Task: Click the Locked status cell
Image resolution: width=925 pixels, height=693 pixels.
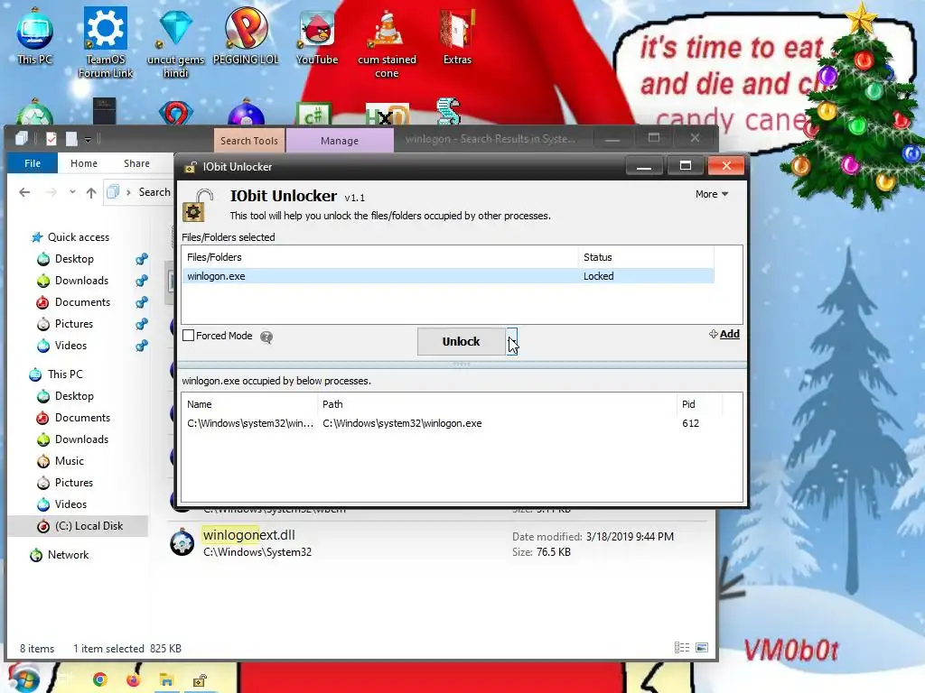Action: coord(598,276)
